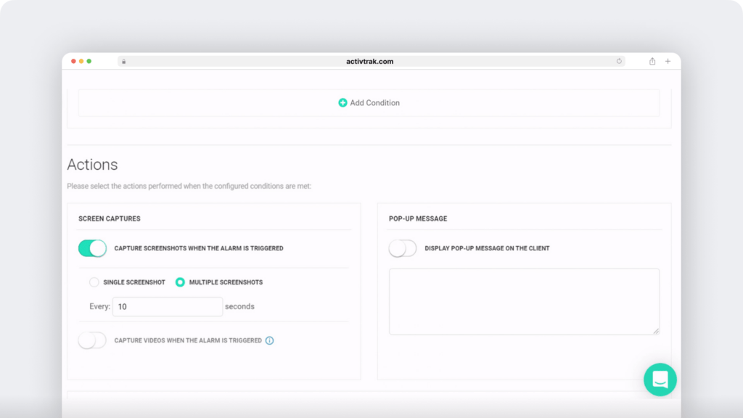
Task: Click the resize grip on the message box
Action: point(655,332)
